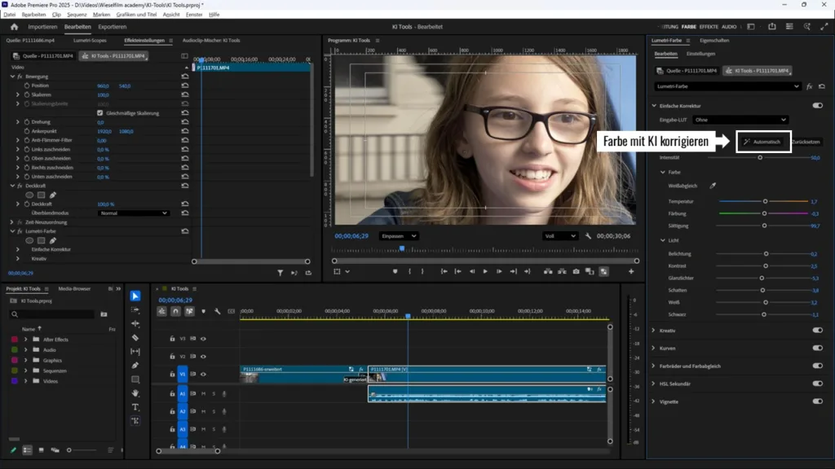Pick the Pen tool
This screenshot has height=469, width=835.
(x=135, y=365)
